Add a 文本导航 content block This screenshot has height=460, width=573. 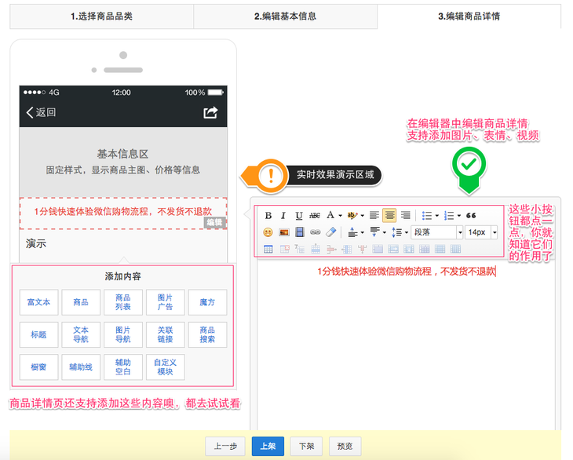click(81, 334)
